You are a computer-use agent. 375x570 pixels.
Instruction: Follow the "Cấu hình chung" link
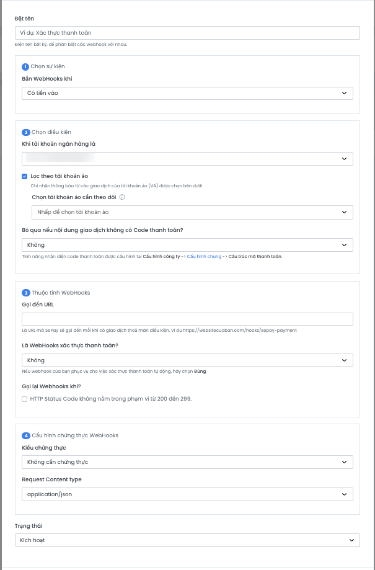click(x=205, y=256)
